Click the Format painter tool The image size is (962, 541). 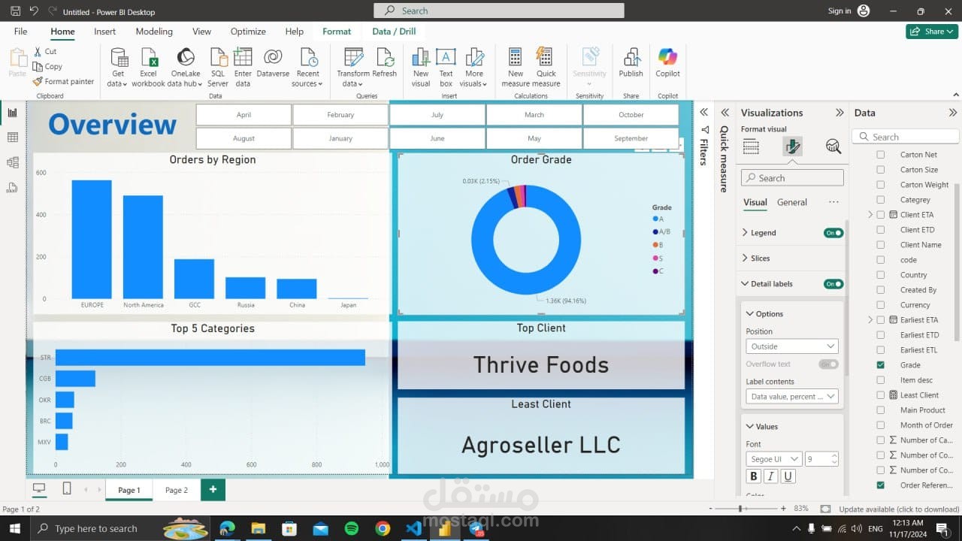64,81
